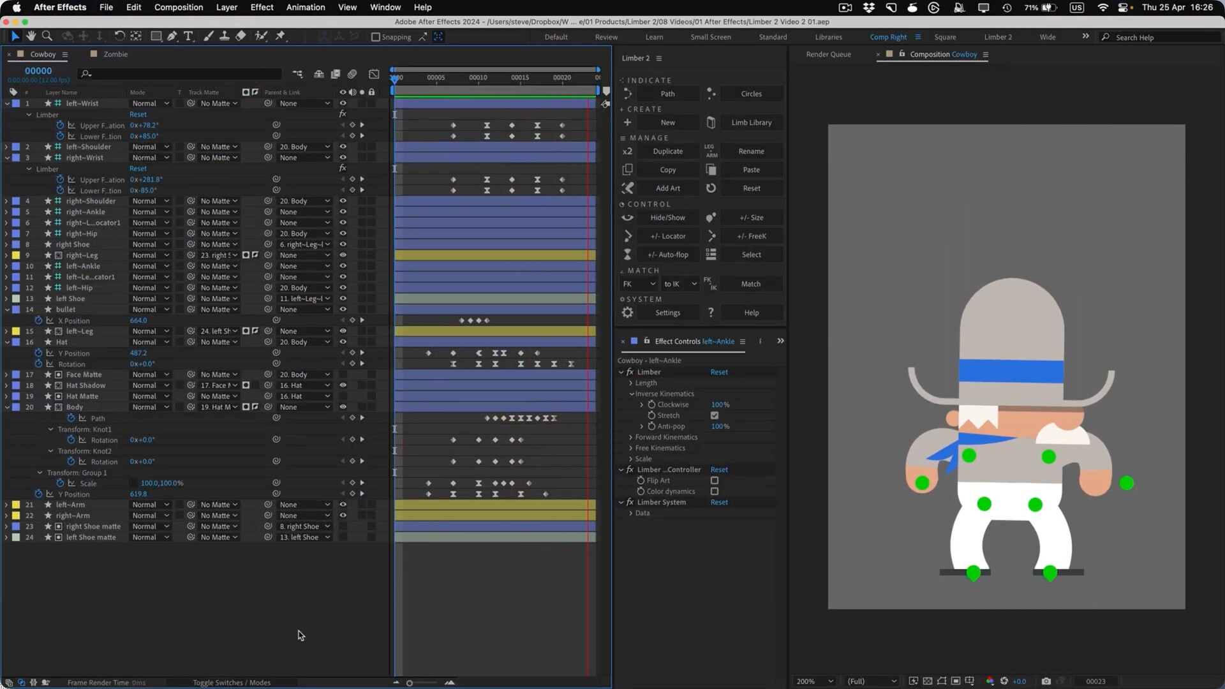Uncheck the Stretch checkbox

click(715, 415)
